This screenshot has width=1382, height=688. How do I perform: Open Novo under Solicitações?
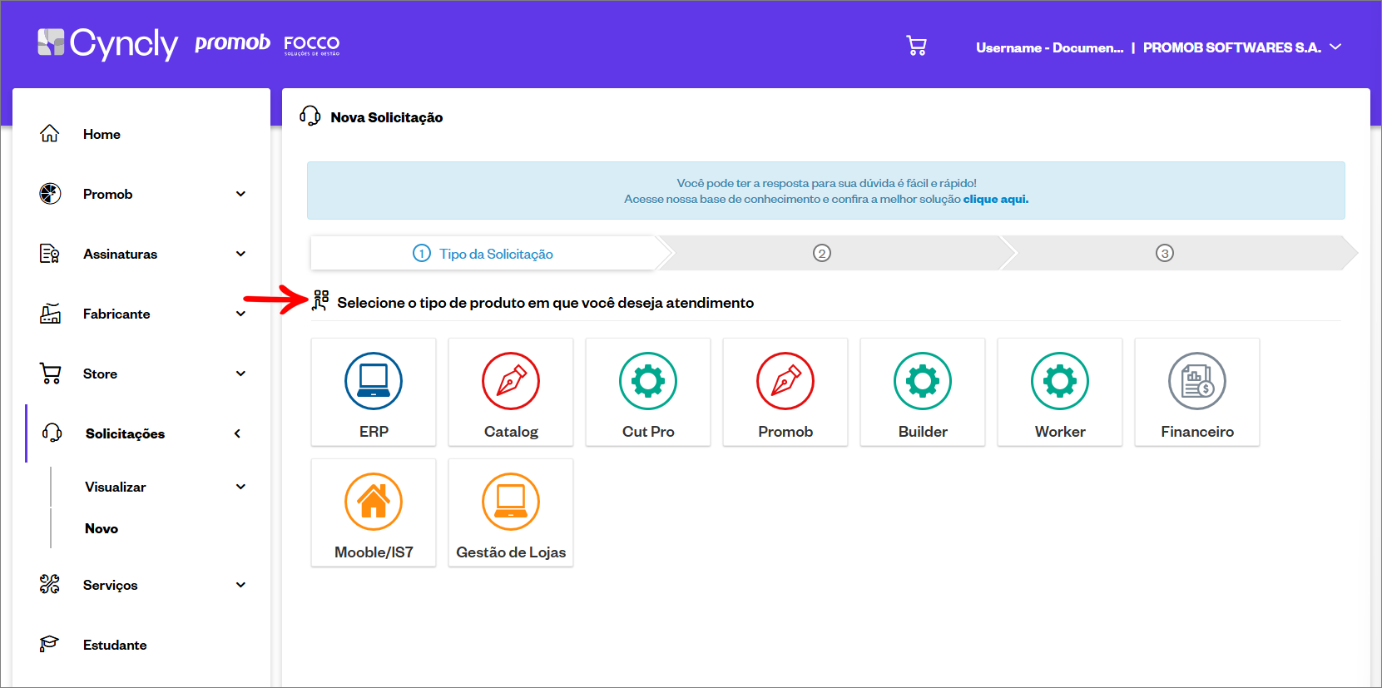pyautogui.click(x=102, y=528)
